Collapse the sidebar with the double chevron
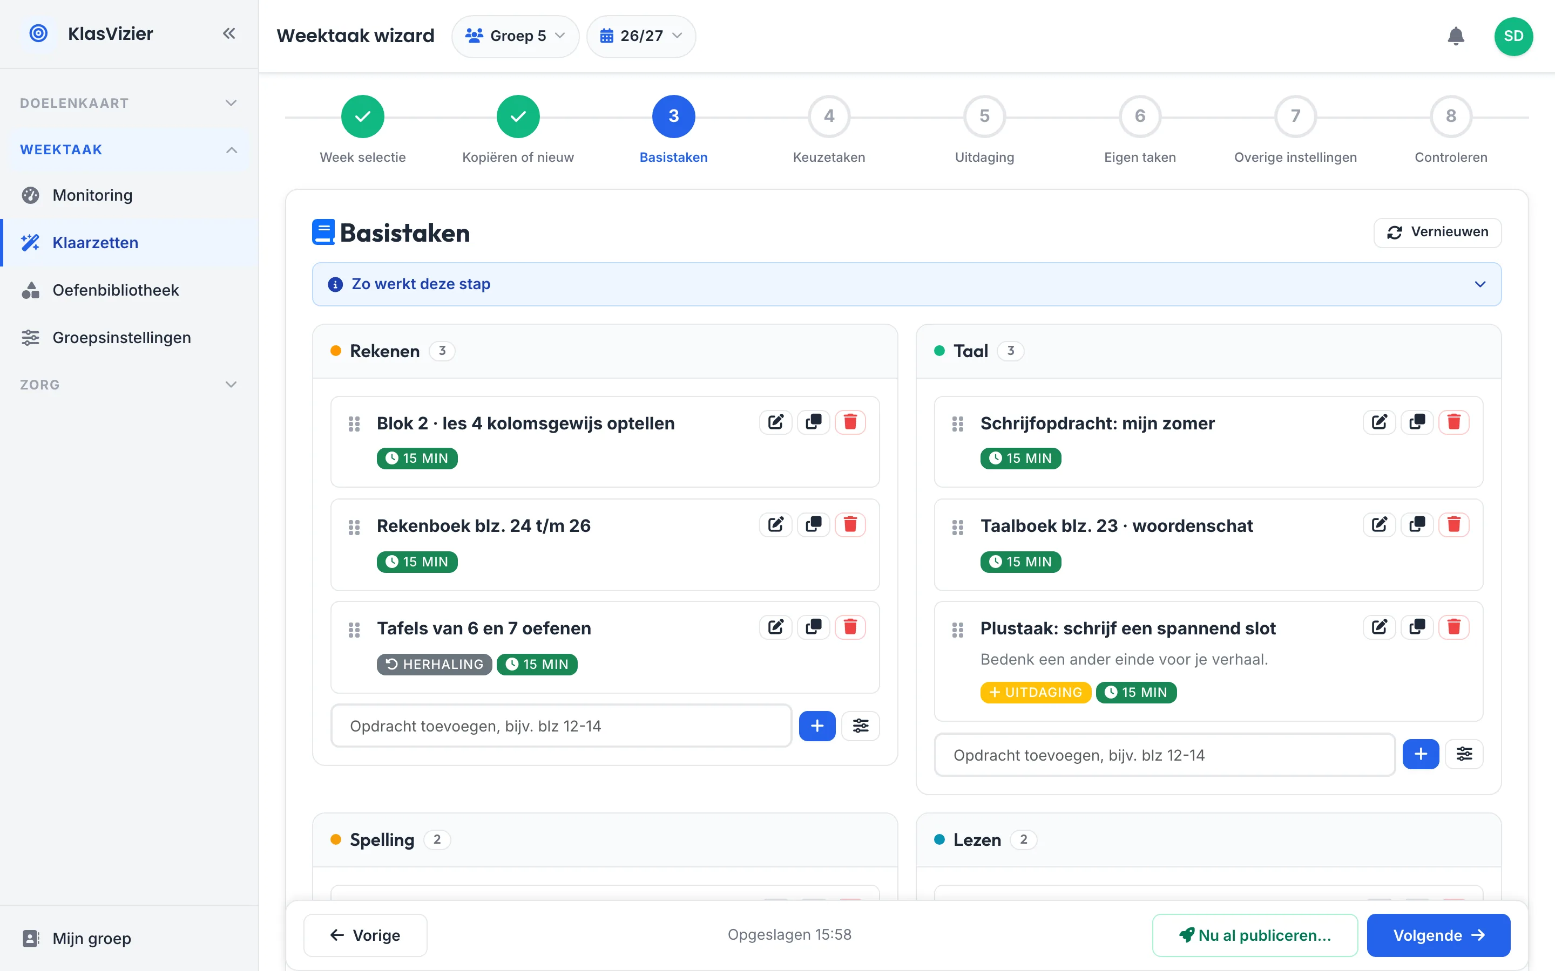This screenshot has width=1555, height=971. coord(229,33)
